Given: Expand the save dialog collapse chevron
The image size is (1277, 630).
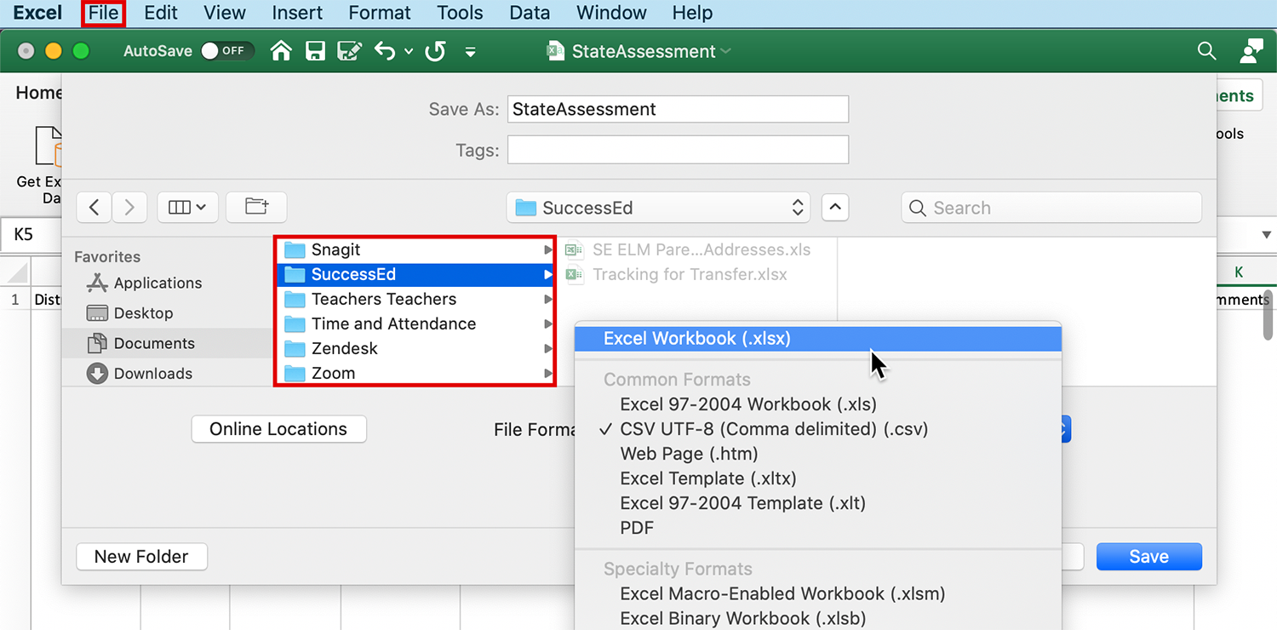Looking at the screenshot, I should point(835,208).
